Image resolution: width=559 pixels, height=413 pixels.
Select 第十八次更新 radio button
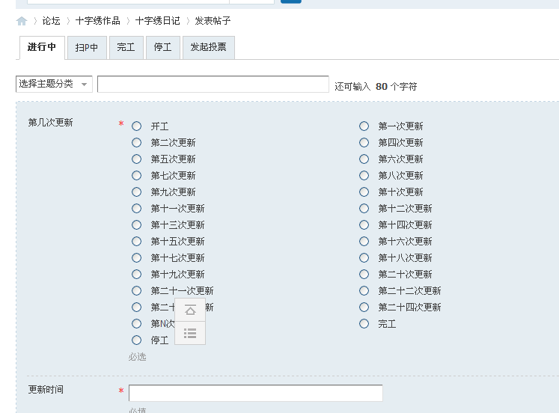coord(364,257)
